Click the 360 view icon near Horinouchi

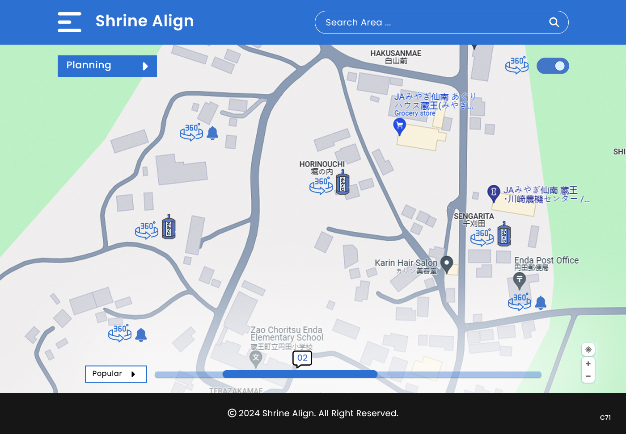321,185
